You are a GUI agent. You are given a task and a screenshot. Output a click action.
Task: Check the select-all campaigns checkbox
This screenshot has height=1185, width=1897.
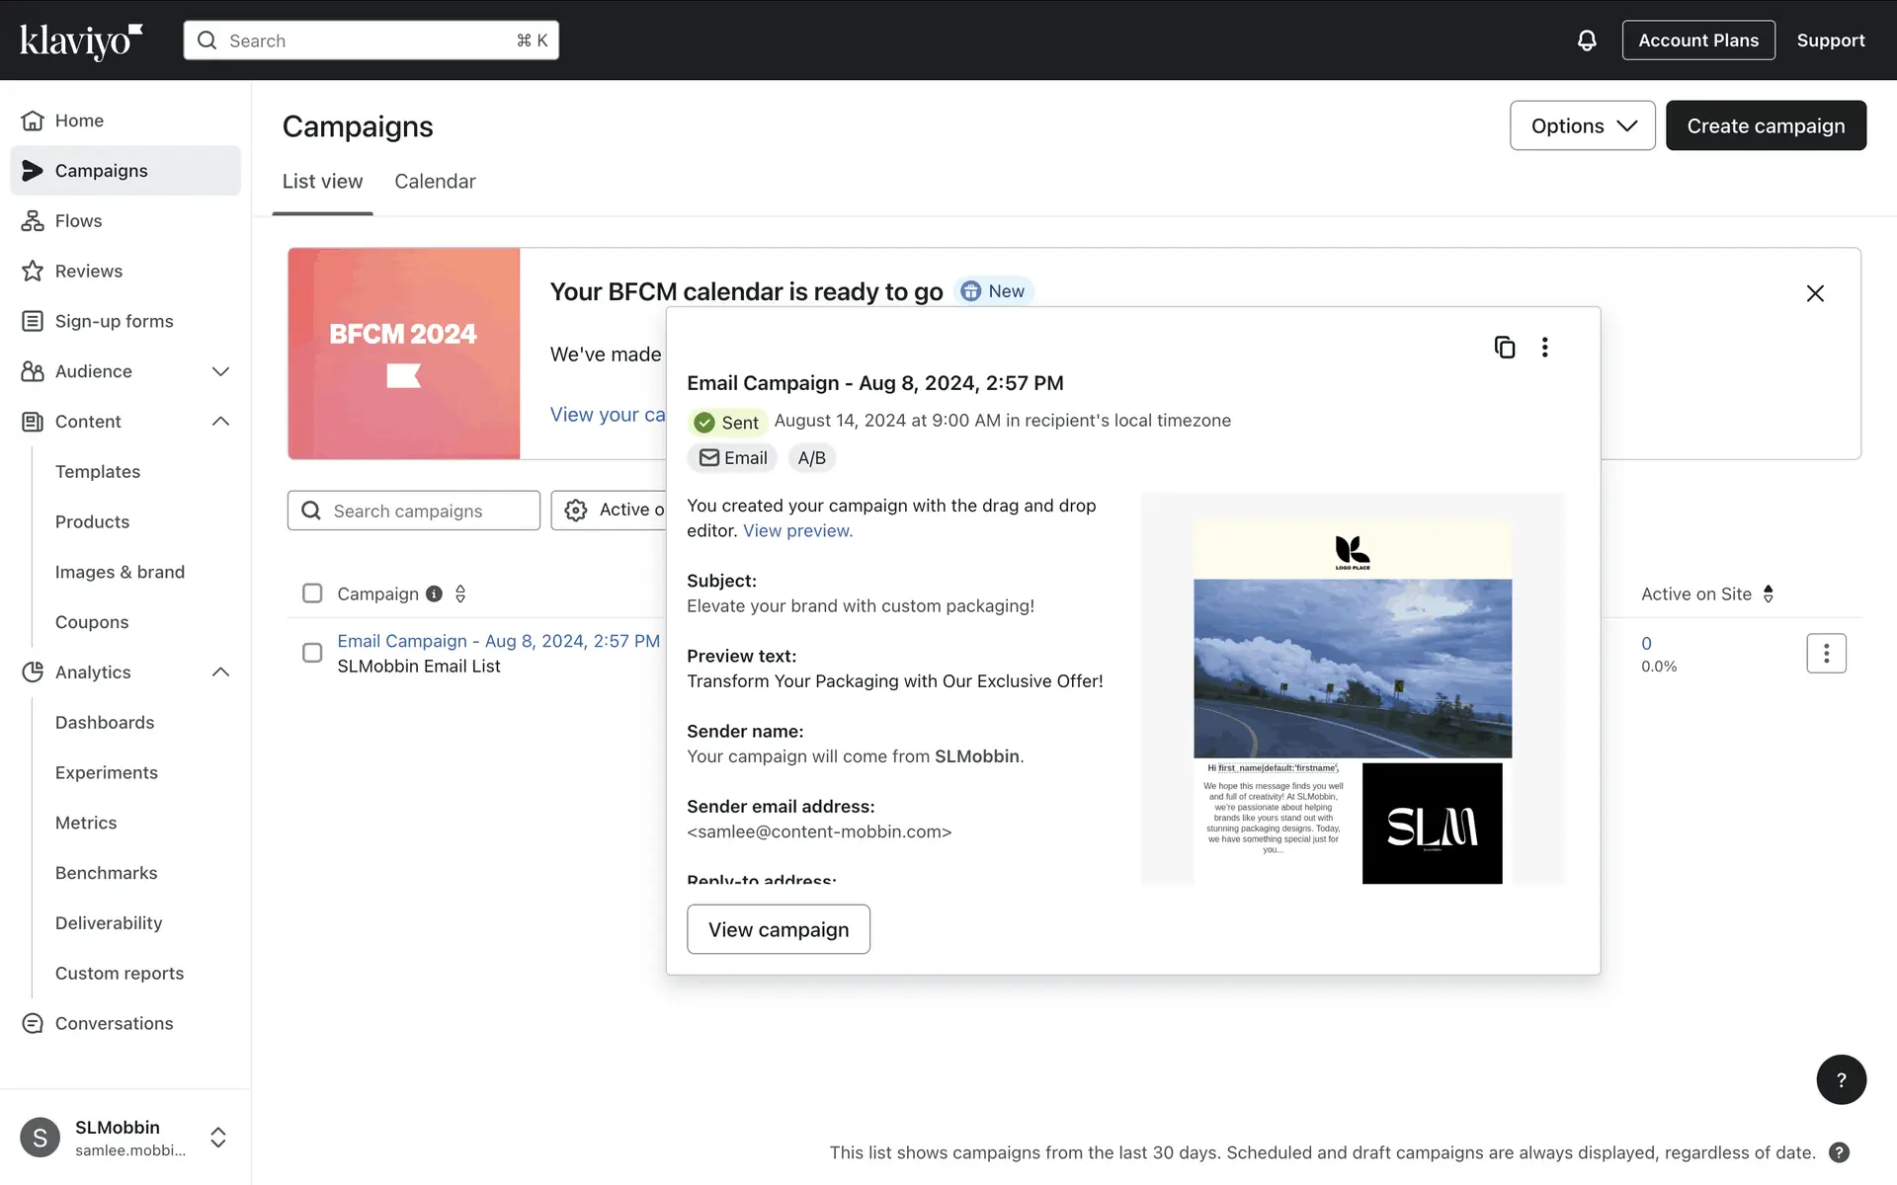click(312, 593)
